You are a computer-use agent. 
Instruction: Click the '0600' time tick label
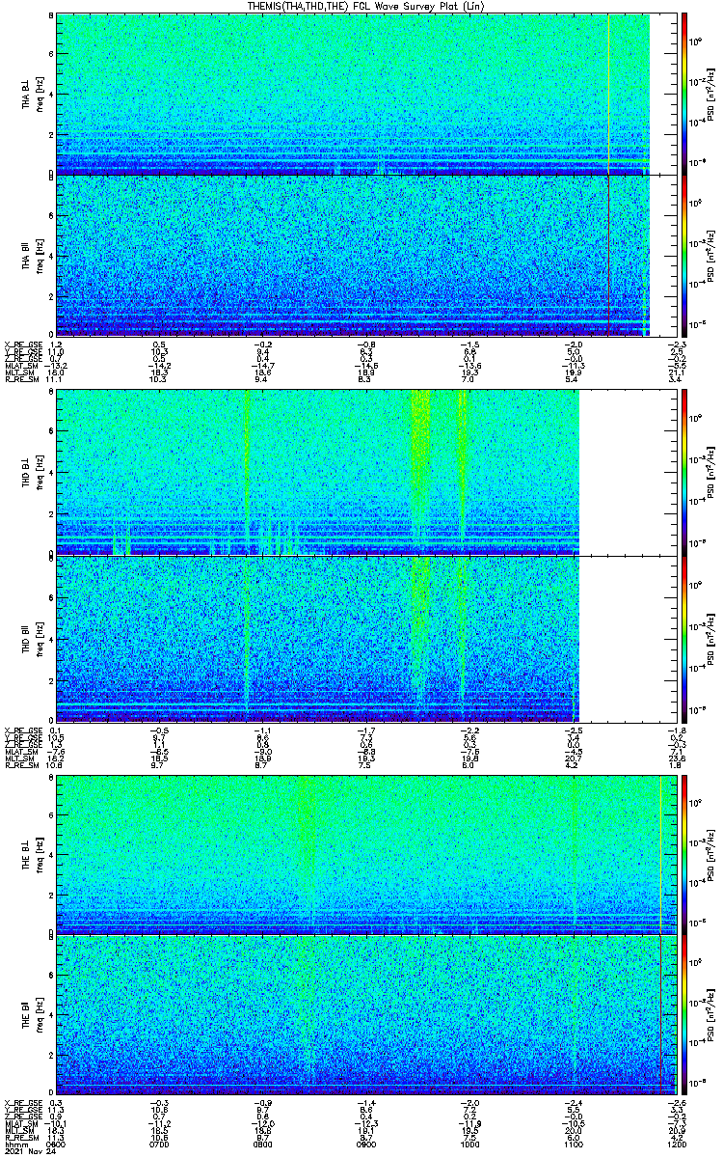tap(57, 1143)
